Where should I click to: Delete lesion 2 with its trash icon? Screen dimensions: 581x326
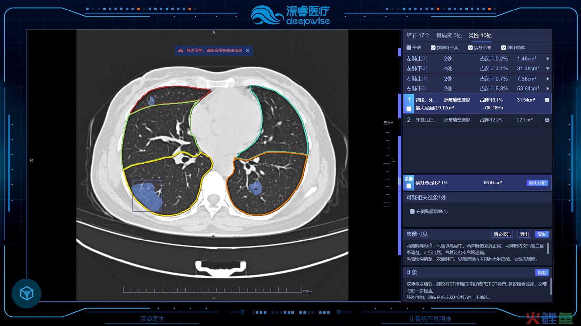(547, 120)
